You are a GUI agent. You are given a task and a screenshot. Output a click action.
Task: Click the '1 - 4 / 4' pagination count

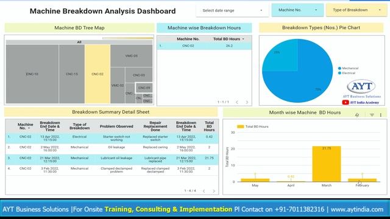(190, 190)
